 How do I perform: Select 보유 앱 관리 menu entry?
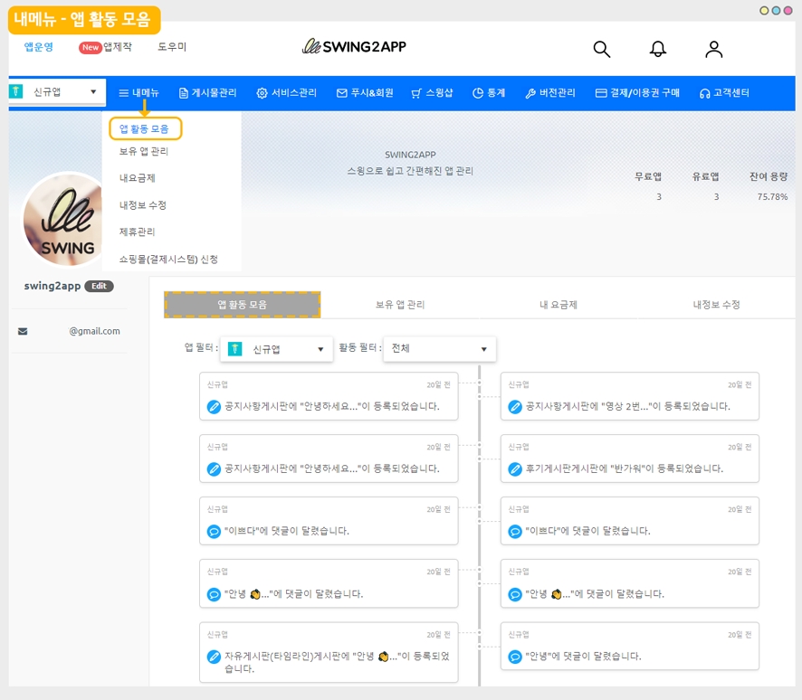tap(144, 151)
